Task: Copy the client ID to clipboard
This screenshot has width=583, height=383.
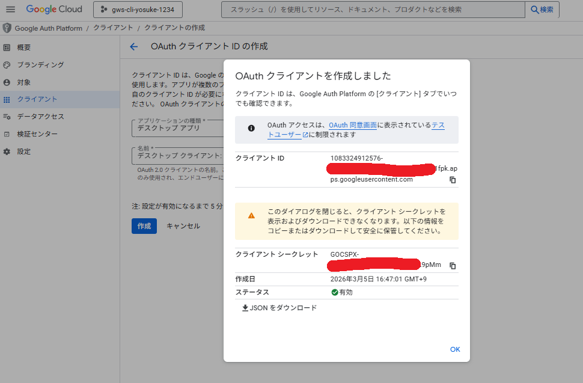Action: point(453,180)
